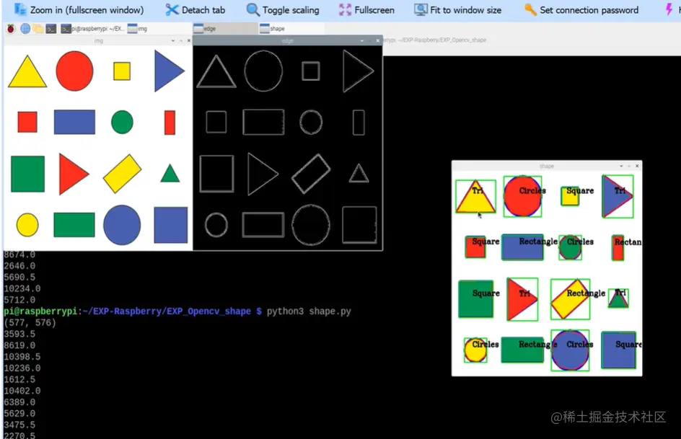The image size is (681, 439).
Task: Click the Fit to window size monitor icon
Action: 421,9
